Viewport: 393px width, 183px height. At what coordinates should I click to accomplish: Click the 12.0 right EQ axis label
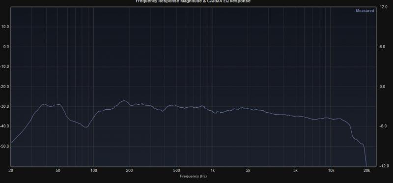(x=384, y=7)
